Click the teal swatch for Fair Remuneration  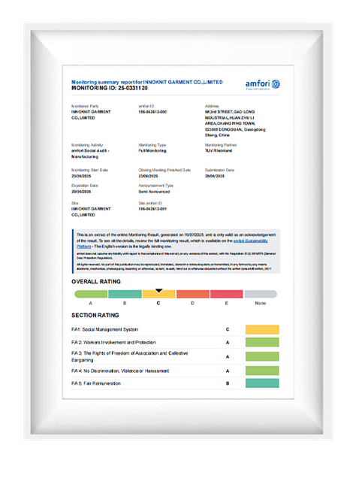click(262, 383)
